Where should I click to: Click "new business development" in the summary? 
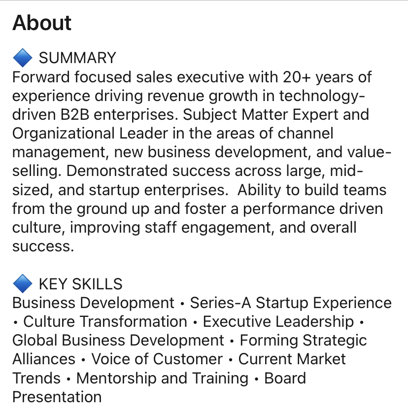[211, 152]
